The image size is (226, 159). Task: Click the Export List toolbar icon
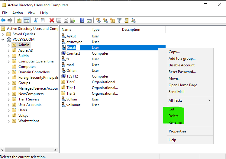(73, 20)
